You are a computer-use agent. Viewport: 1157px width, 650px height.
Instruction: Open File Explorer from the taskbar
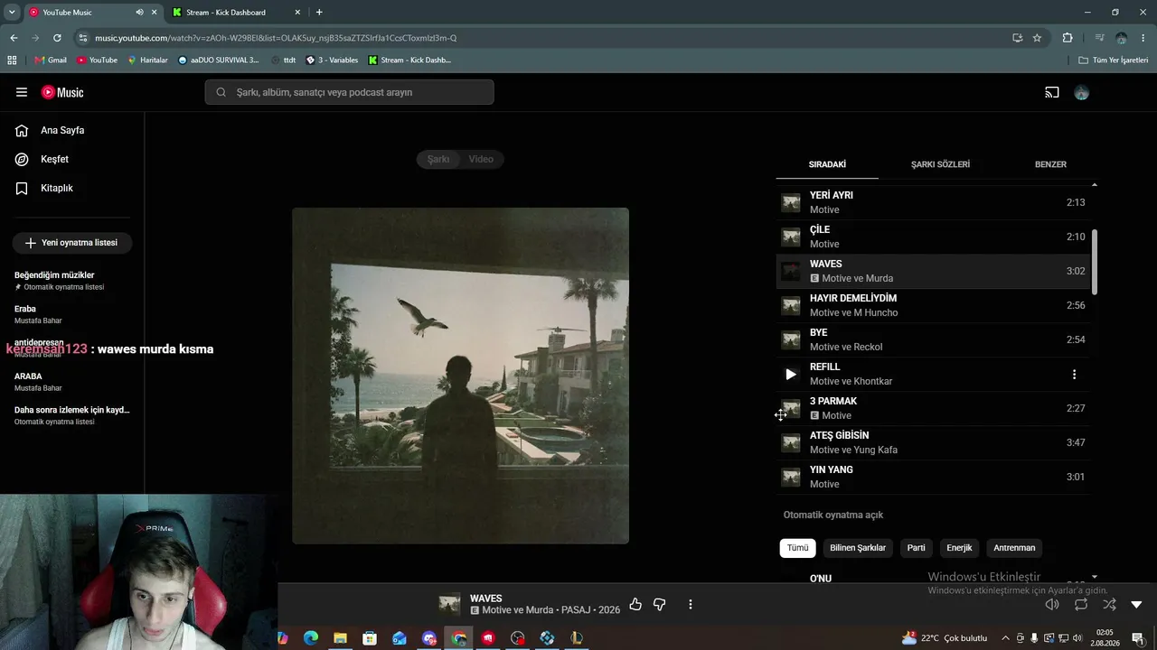click(x=340, y=638)
